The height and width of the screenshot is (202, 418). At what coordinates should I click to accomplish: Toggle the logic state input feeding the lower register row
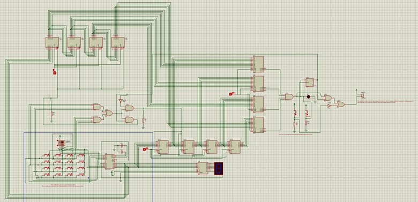coord(145,149)
